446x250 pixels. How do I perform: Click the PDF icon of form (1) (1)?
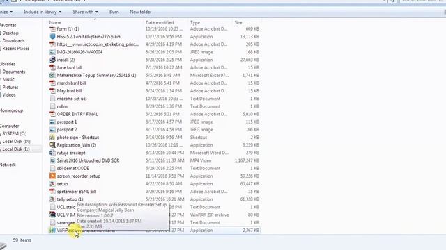click(x=52, y=29)
